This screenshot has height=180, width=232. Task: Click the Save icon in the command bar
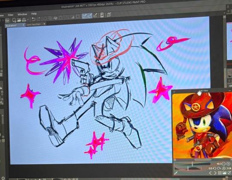(24, 19)
